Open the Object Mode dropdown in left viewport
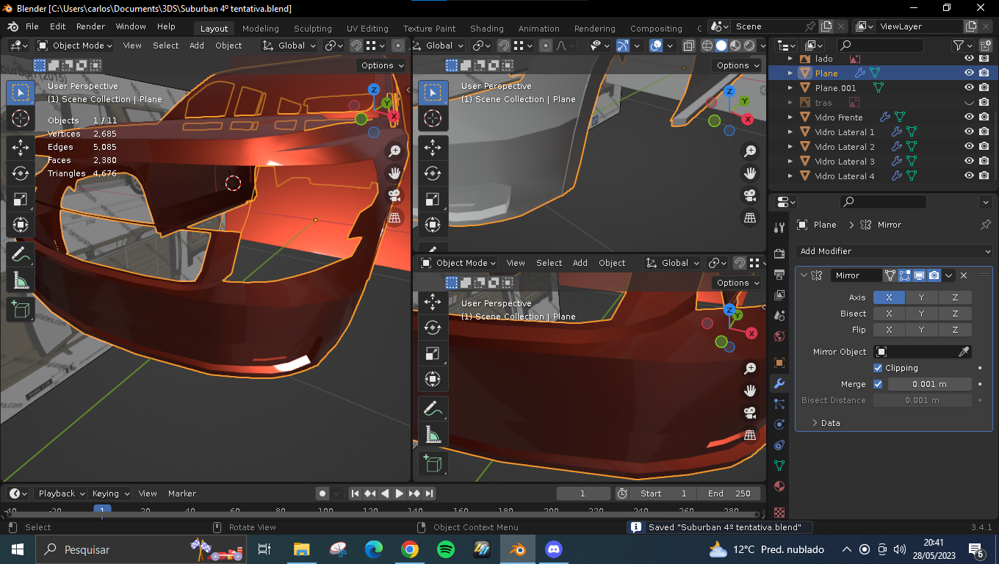Viewport: 999px width, 564px height. [74, 46]
